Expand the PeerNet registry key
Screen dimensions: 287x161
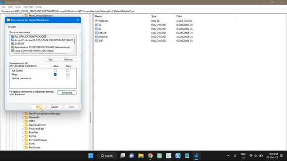(23, 132)
